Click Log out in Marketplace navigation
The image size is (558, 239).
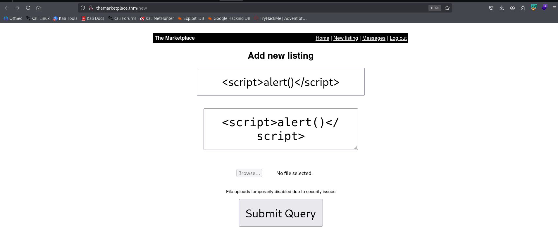[x=398, y=38]
